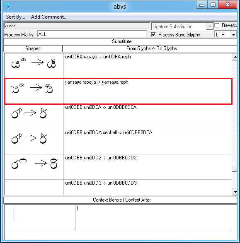Close the abvs window
The width and height of the screenshot is (240, 243).
coord(228,5)
